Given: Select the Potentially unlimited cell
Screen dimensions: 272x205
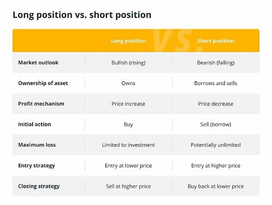Looking at the screenshot, I should pyautogui.click(x=216, y=145).
